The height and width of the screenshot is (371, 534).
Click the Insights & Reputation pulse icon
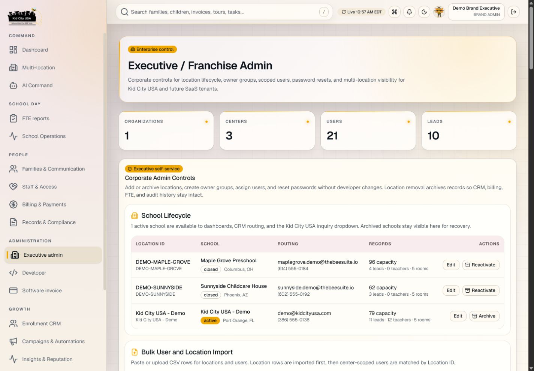tap(13, 359)
